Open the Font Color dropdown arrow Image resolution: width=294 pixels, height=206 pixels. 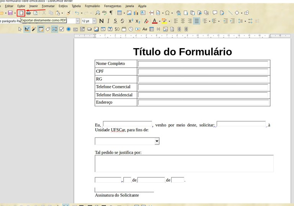pyautogui.click(x=160, y=21)
